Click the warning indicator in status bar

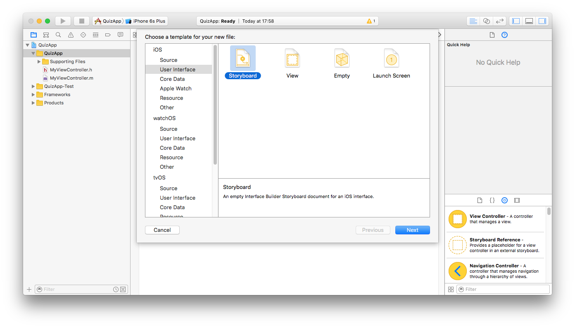(371, 21)
